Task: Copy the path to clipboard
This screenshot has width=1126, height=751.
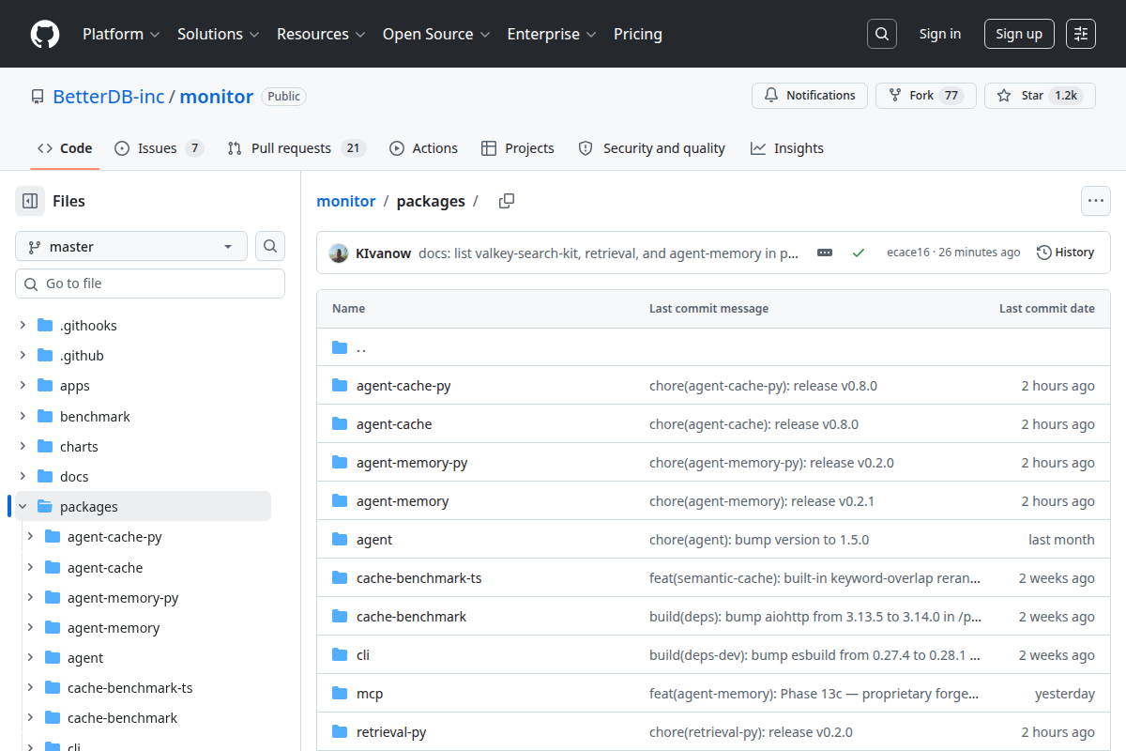Action: (x=507, y=201)
